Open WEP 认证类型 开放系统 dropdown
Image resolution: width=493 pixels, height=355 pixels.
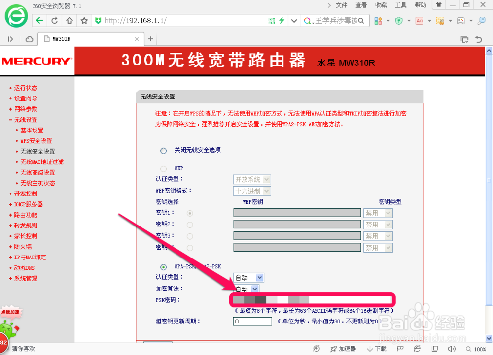pos(252,180)
